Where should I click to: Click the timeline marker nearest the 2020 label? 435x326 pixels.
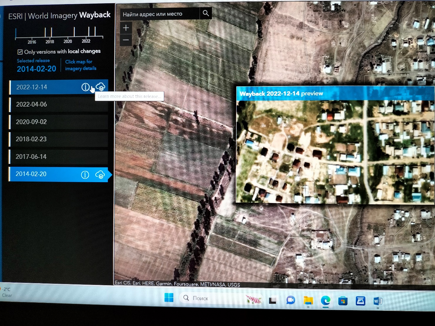click(74, 32)
